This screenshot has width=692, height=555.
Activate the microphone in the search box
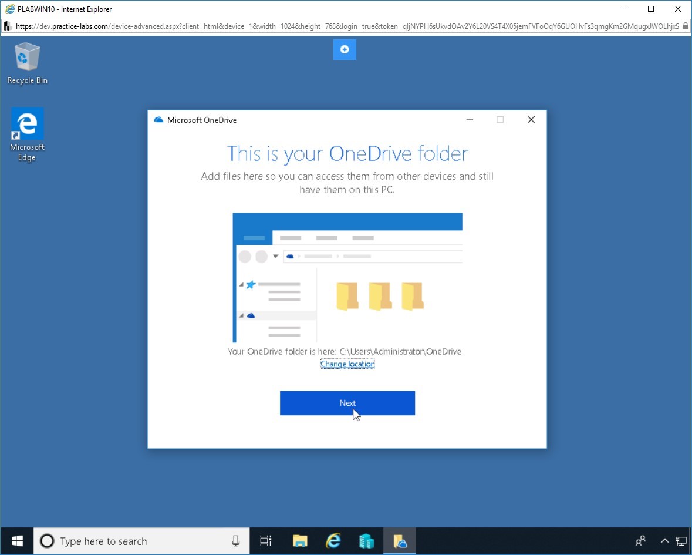click(236, 541)
